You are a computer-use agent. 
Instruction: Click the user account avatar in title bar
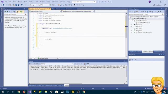click(x=150, y=2)
